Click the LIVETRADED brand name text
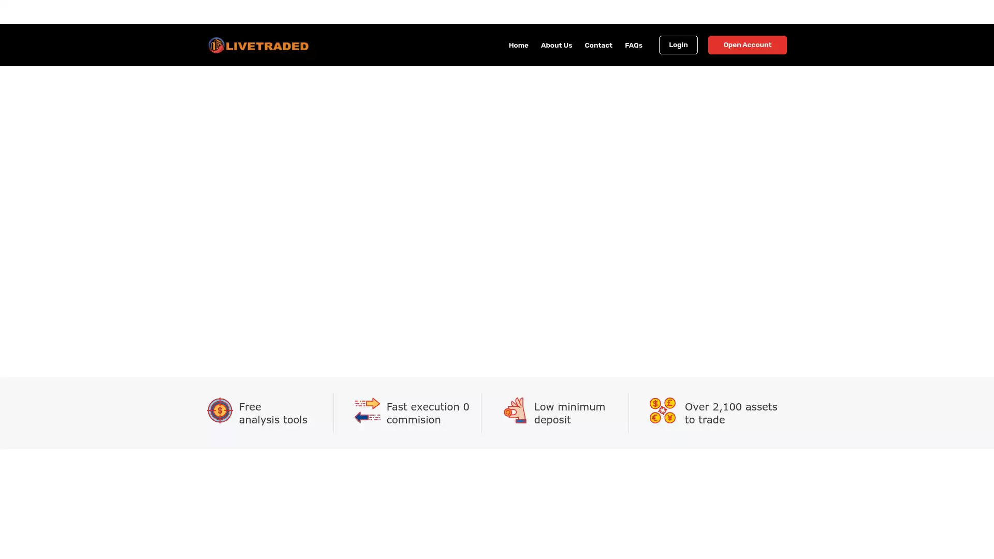 [267, 46]
